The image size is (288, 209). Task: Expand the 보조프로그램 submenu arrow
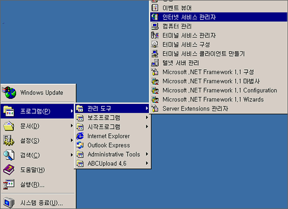click(147, 117)
